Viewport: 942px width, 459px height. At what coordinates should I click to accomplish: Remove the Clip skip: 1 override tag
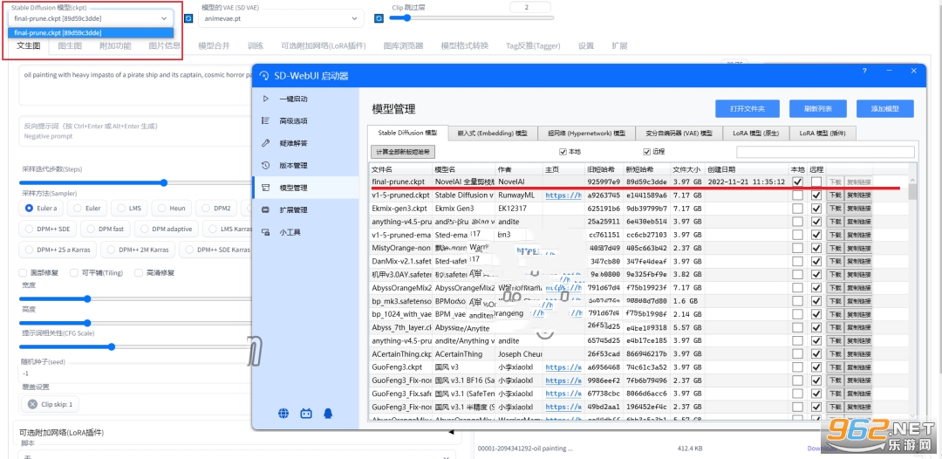tap(31, 404)
